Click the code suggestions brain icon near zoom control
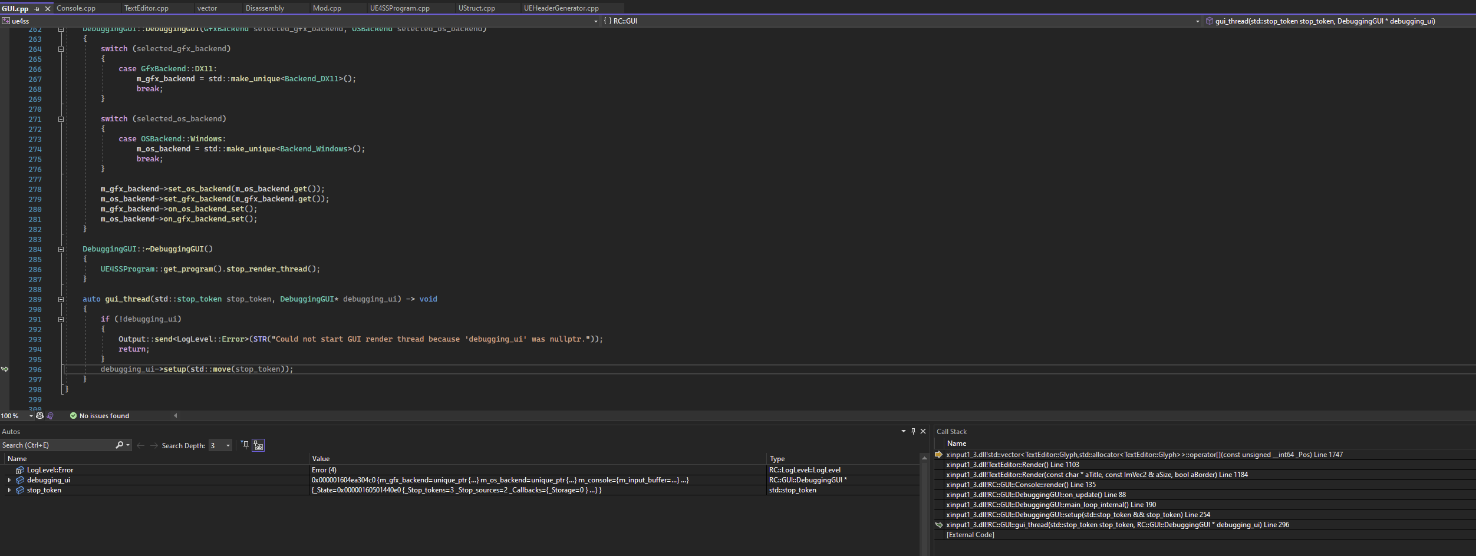 51,416
